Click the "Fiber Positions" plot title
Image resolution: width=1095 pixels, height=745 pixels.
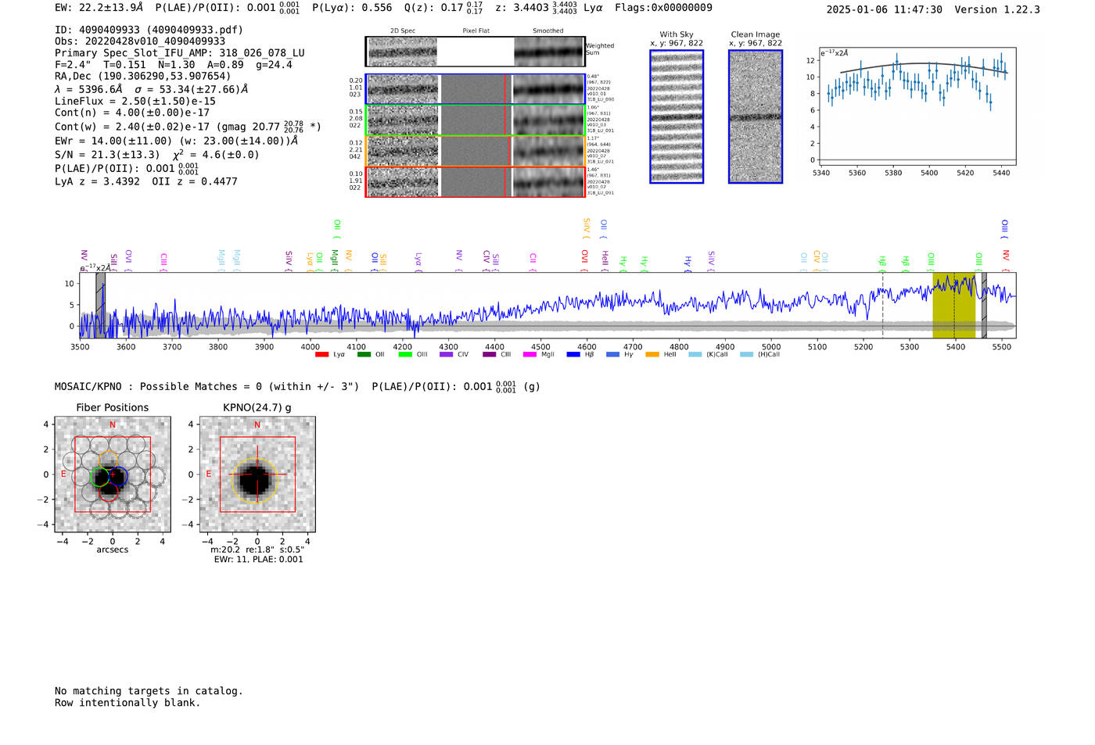[113, 407]
